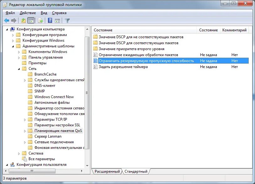Click folder icon of Значение DSCP для не соответствующих
Screen dimensions: 255x184
click(95, 37)
